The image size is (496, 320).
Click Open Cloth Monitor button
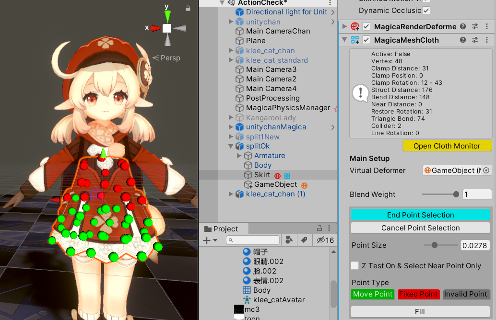click(447, 146)
